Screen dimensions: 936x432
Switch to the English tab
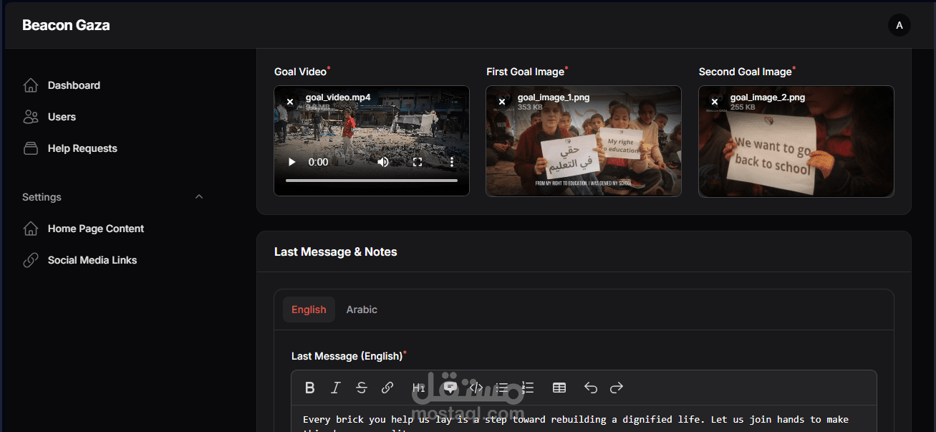pos(309,309)
